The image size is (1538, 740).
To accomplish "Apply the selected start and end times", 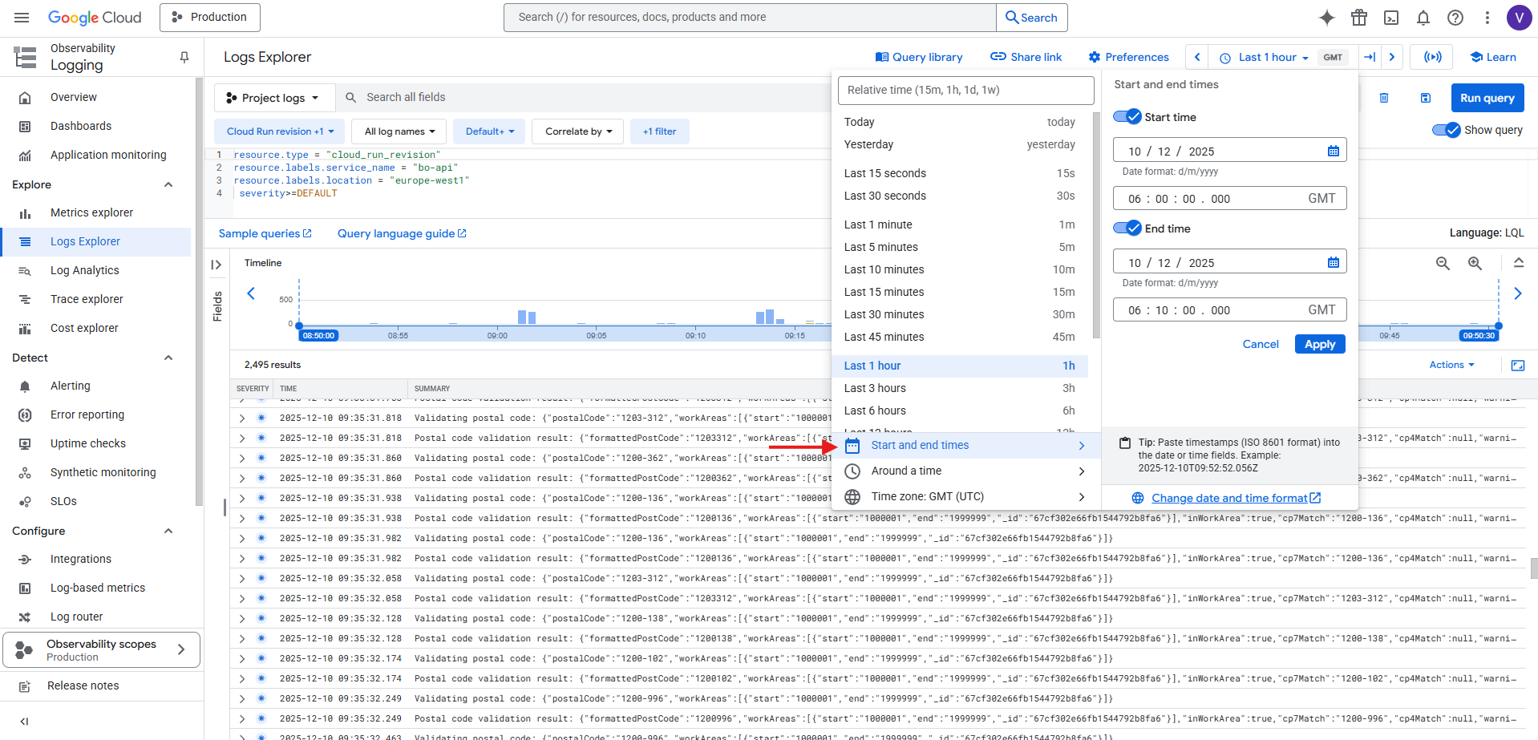I will [x=1319, y=344].
